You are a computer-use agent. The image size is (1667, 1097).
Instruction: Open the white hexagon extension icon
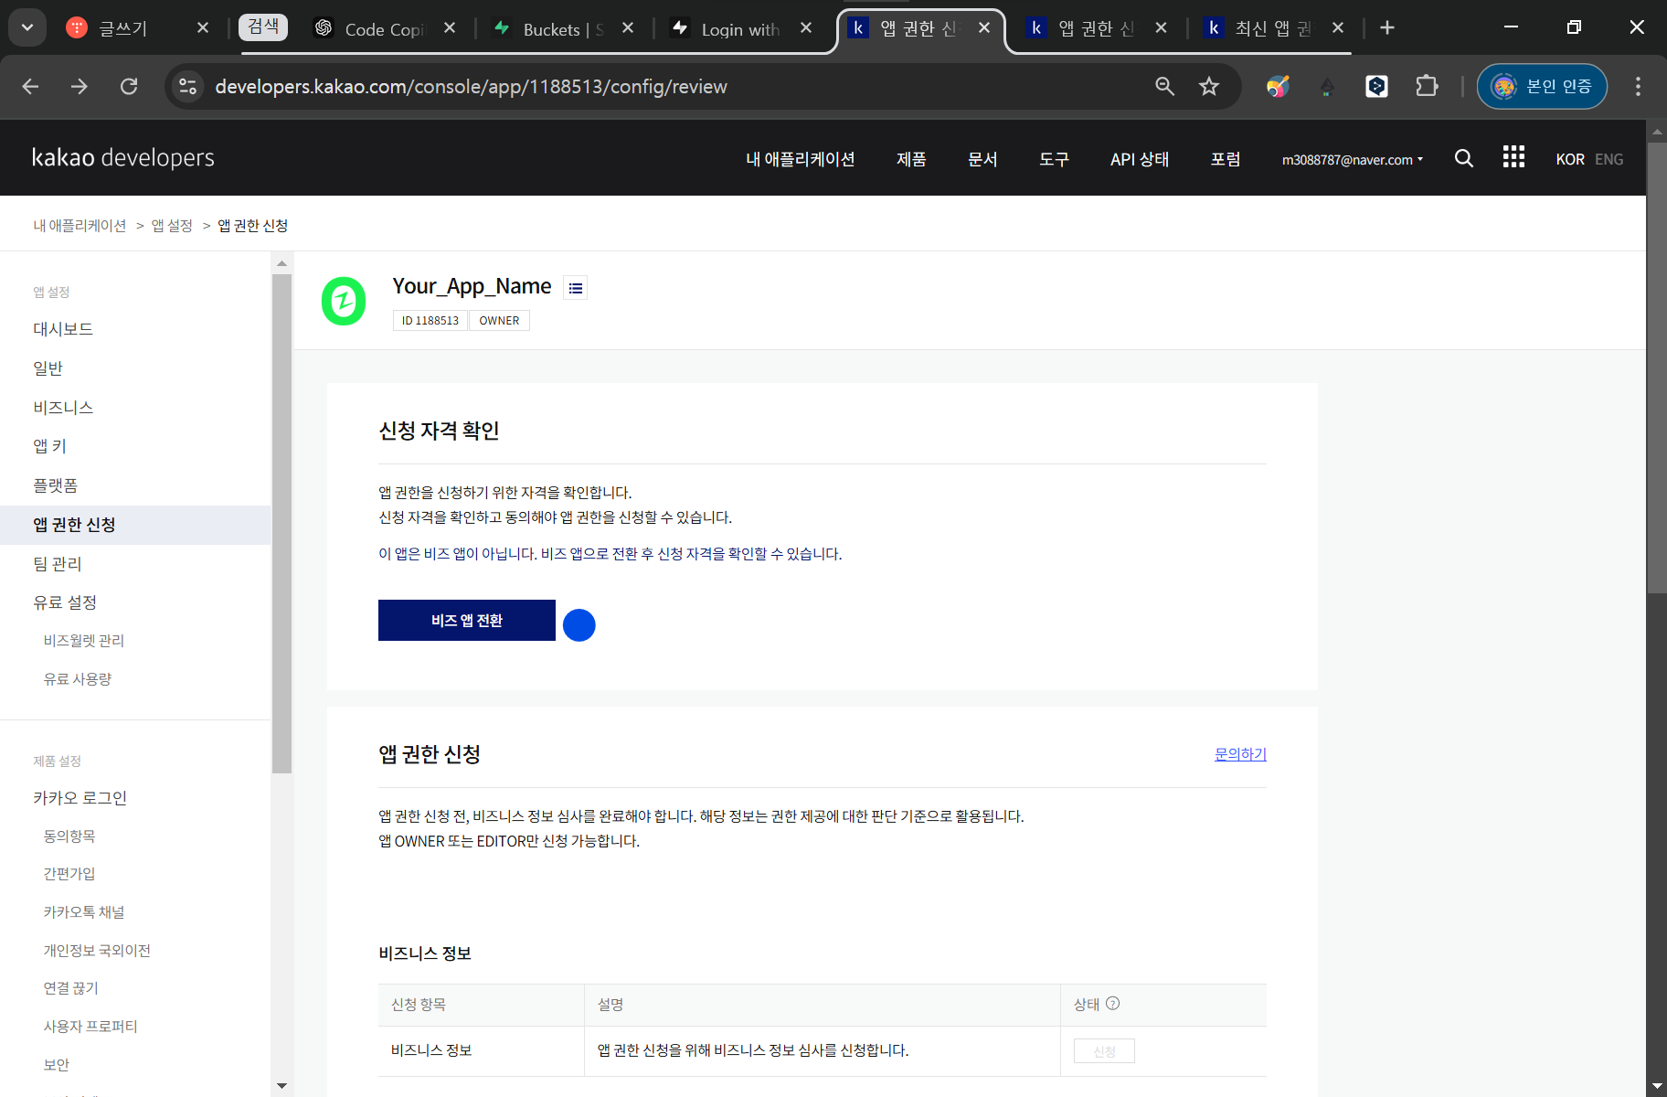click(x=1376, y=86)
